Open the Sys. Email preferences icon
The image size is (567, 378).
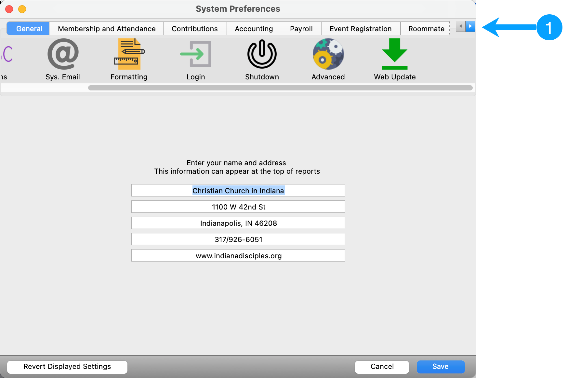click(63, 54)
